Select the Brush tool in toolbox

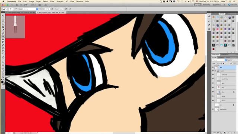point(3,36)
